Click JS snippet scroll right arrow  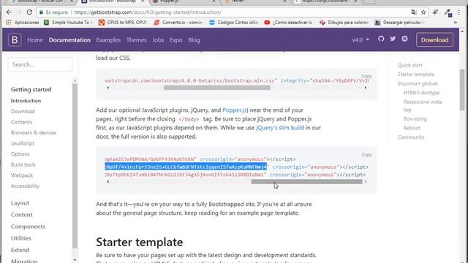click(366, 182)
